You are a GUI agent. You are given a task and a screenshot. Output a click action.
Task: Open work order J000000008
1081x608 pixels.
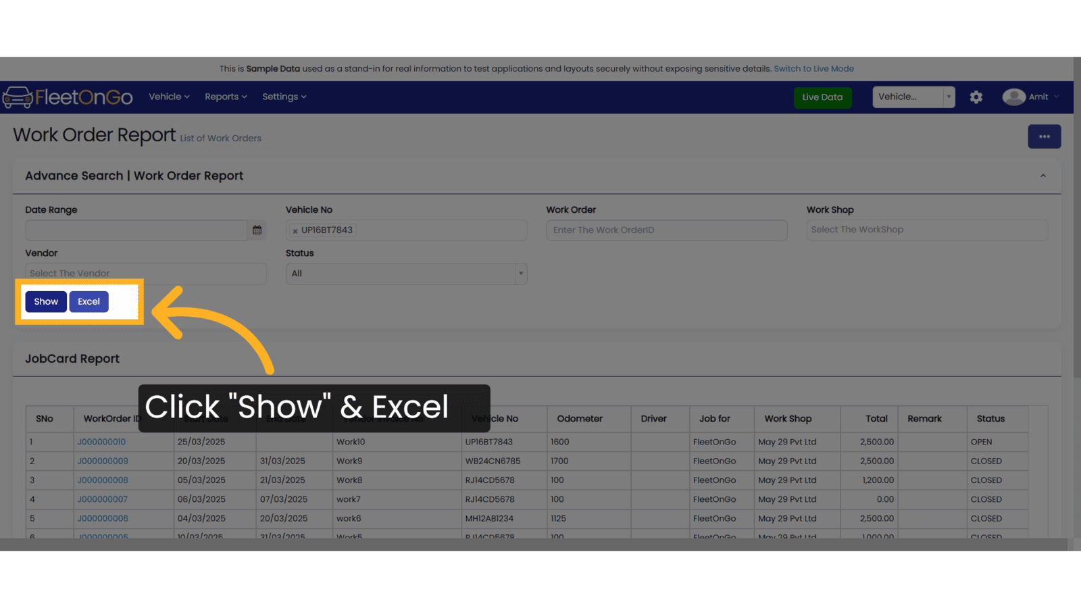pyautogui.click(x=103, y=480)
